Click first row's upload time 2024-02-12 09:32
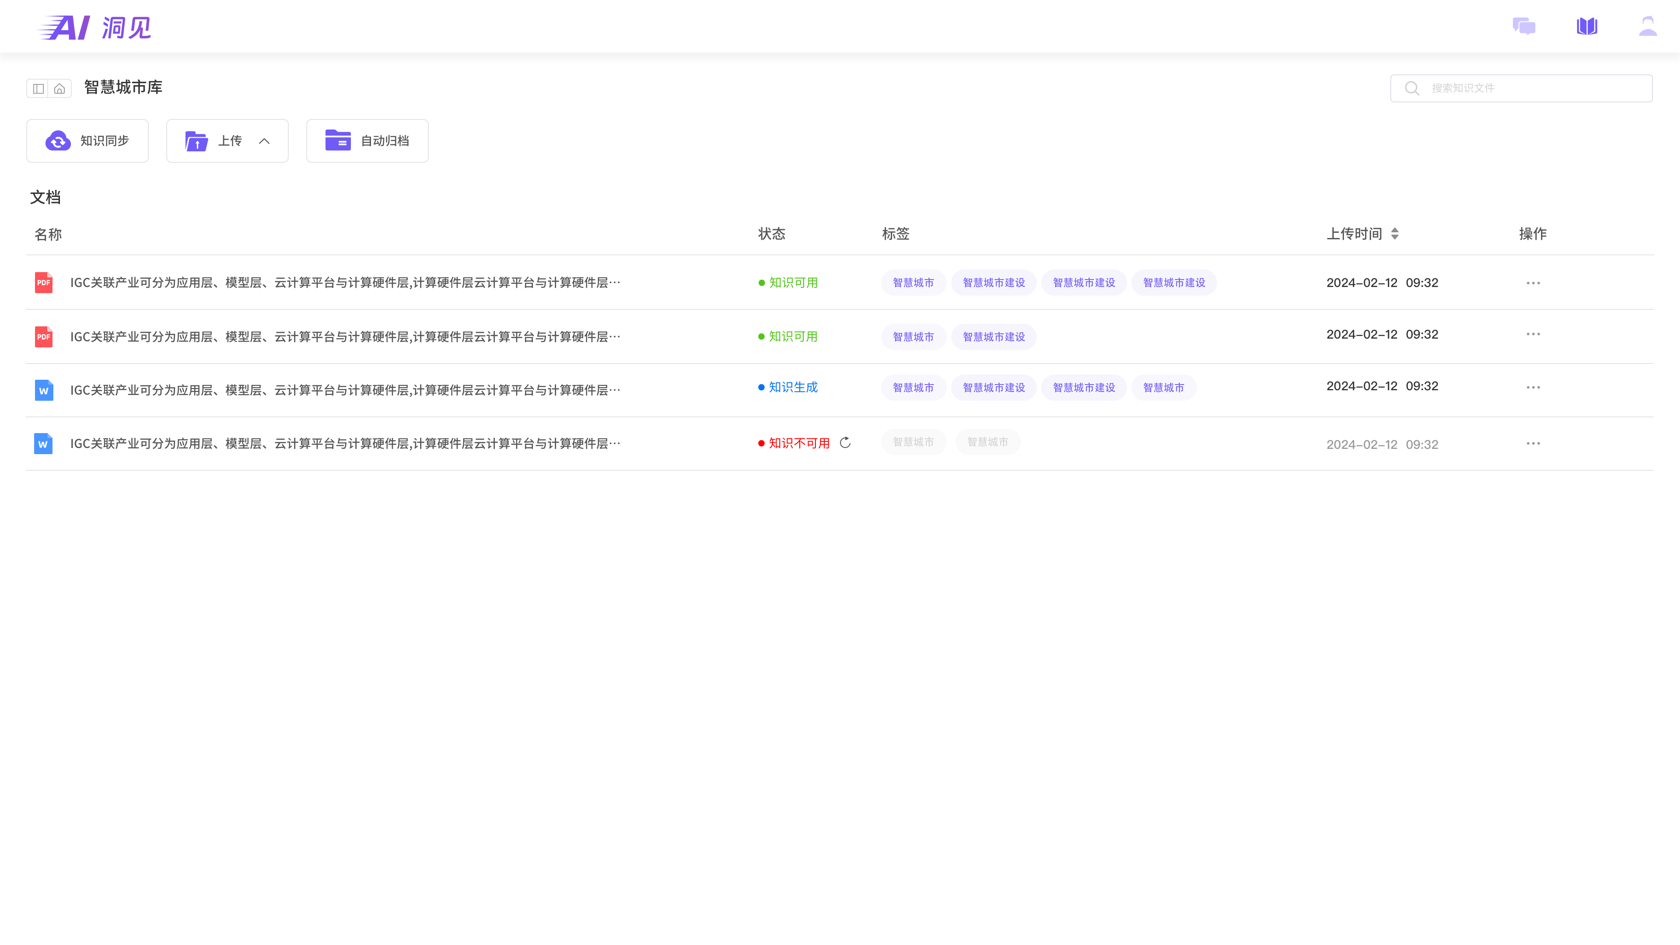Screen dimensions: 1680x945 1382,282
